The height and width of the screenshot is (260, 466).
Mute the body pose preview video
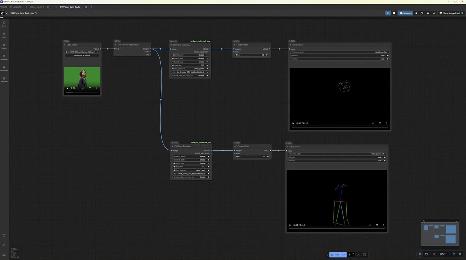pyautogui.click(x=370, y=225)
